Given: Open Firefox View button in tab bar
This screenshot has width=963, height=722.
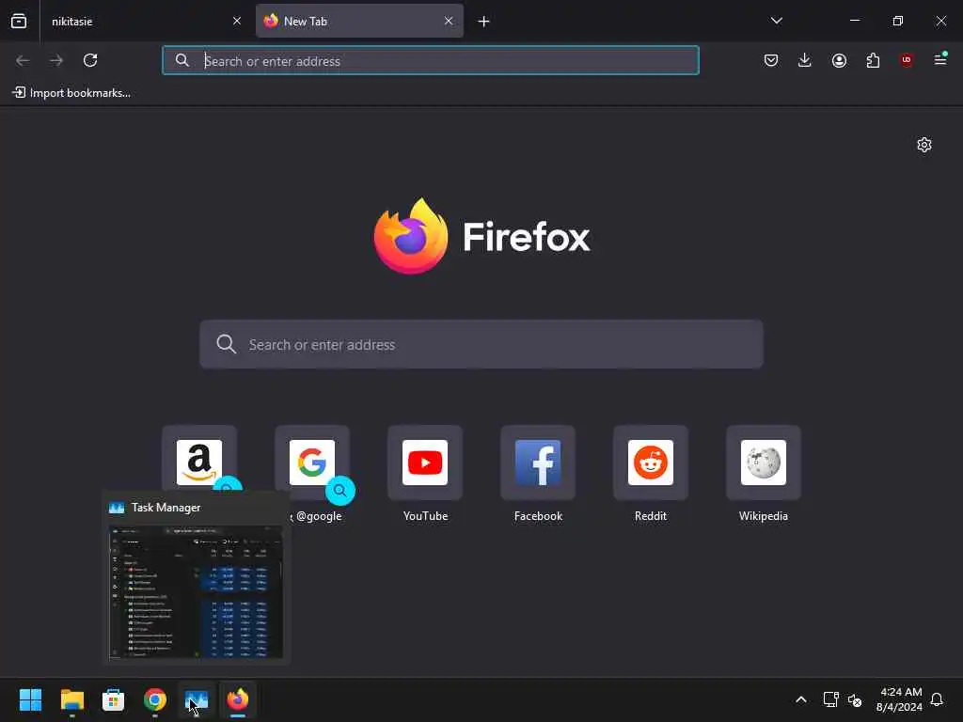Looking at the screenshot, I should [19, 21].
